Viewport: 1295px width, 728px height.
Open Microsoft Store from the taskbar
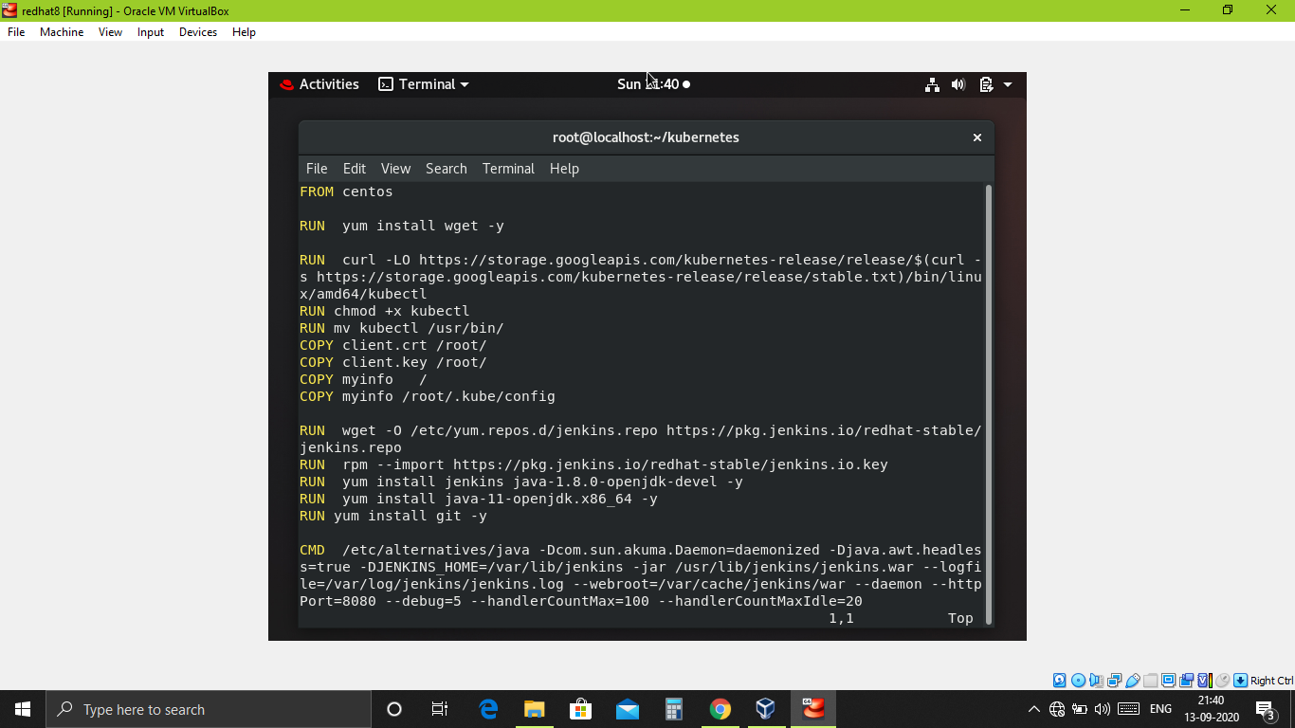580,709
